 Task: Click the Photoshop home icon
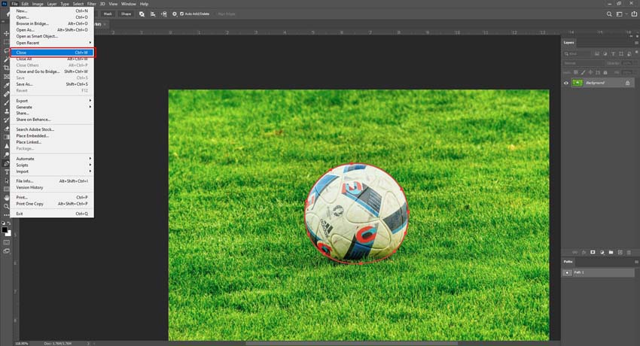(x=7, y=14)
